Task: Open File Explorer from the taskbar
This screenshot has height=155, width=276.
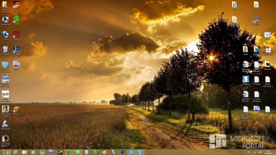Action: (x=24, y=152)
